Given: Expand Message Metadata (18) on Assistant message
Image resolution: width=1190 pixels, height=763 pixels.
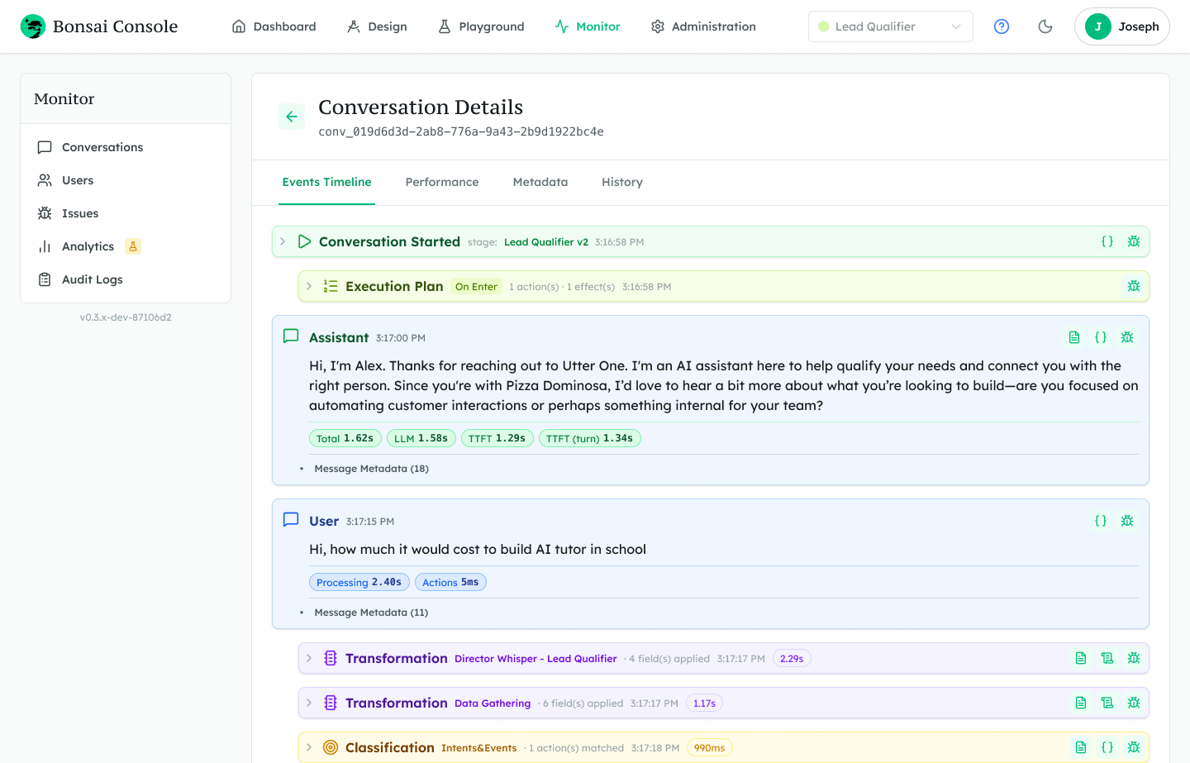Looking at the screenshot, I should 371,469.
